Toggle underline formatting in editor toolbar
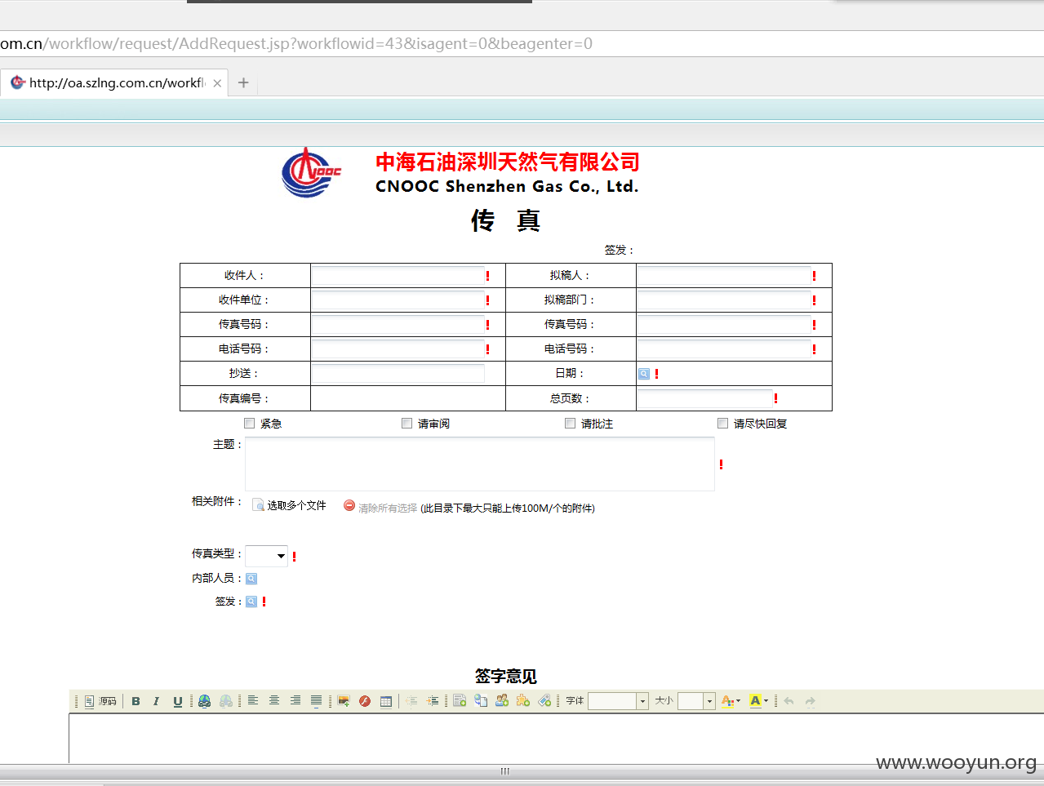Viewport: 1044px width, 786px height. (178, 701)
